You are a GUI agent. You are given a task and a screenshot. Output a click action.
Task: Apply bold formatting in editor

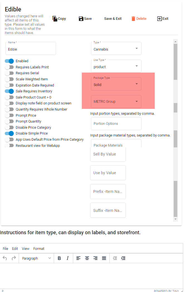click(59, 258)
